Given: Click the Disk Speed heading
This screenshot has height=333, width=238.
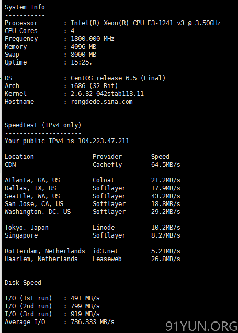Looking at the screenshot, I should 23,283.
